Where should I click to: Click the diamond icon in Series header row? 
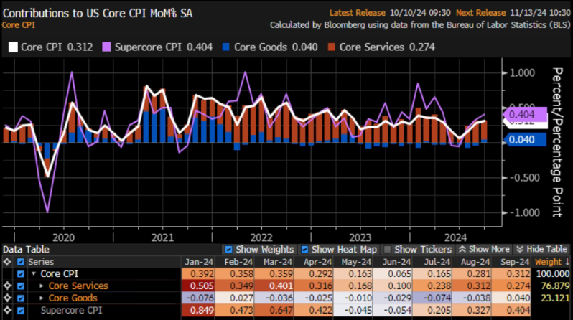point(6,263)
